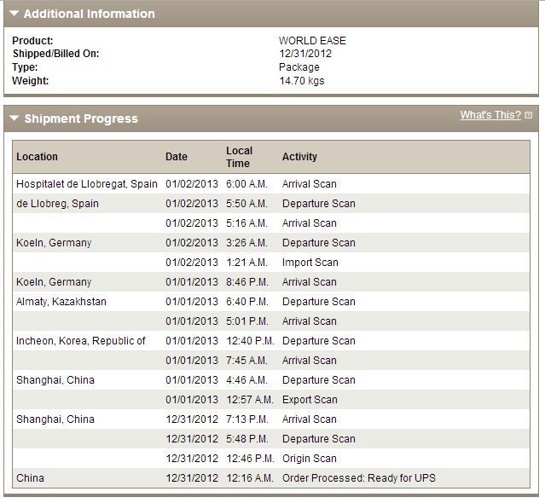This screenshot has width=545, height=503.
Task: Click the Shipment Progress header title
Action: [x=81, y=119]
